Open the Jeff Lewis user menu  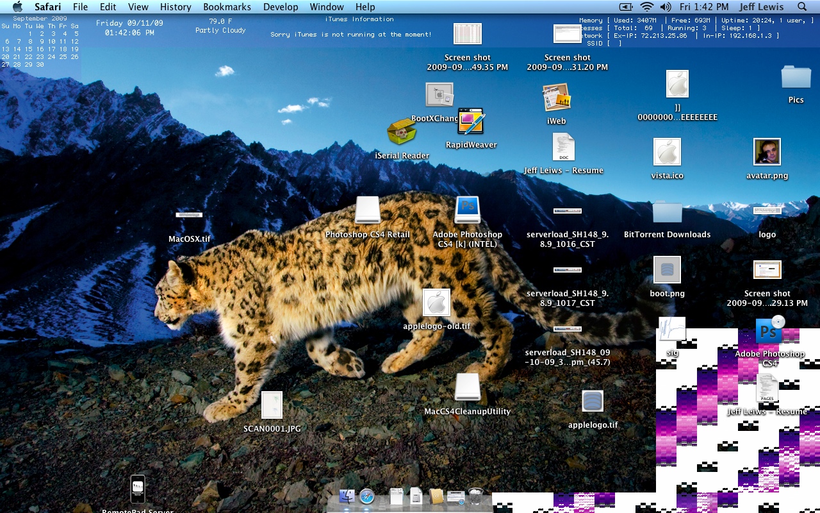click(761, 7)
